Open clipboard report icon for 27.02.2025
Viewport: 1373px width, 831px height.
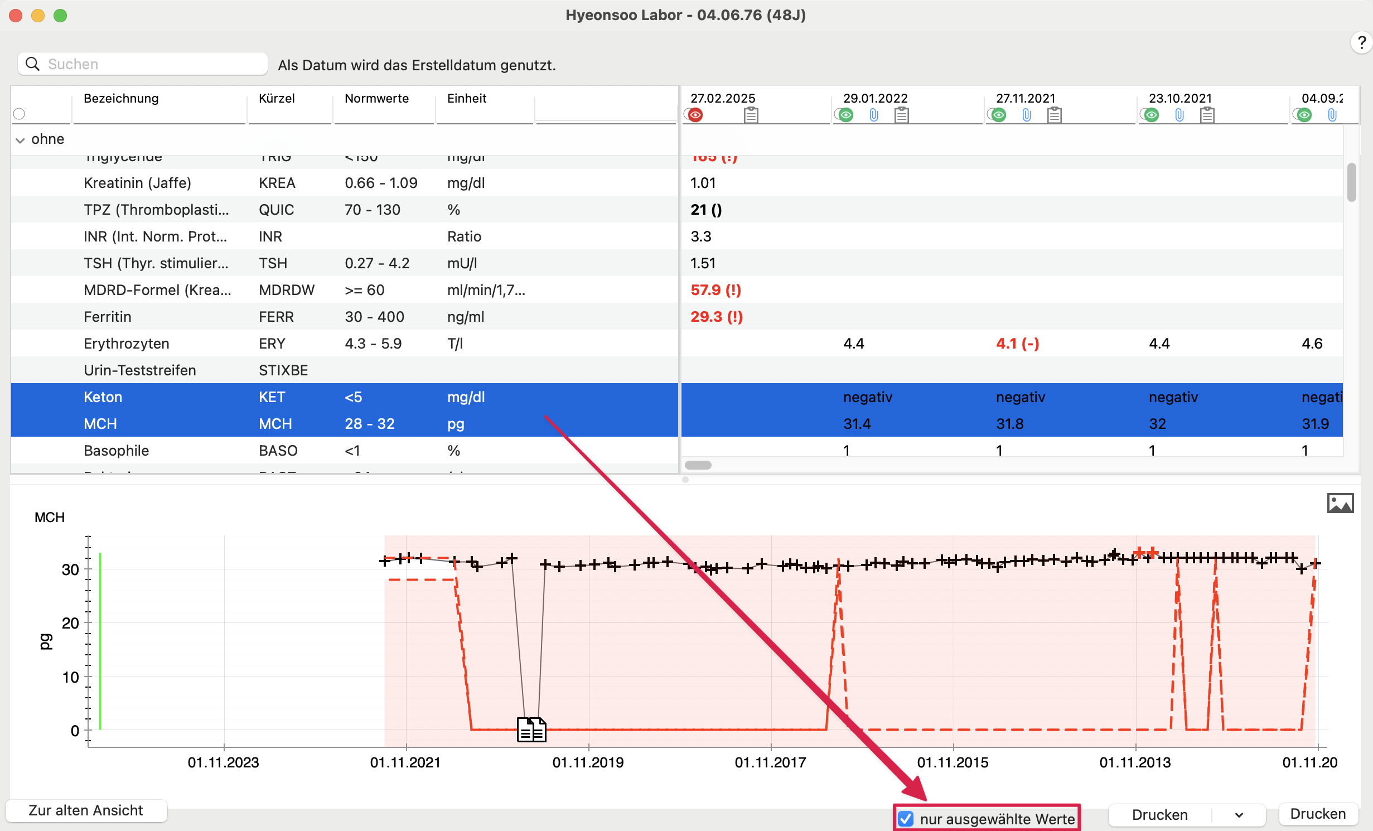click(751, 115)
